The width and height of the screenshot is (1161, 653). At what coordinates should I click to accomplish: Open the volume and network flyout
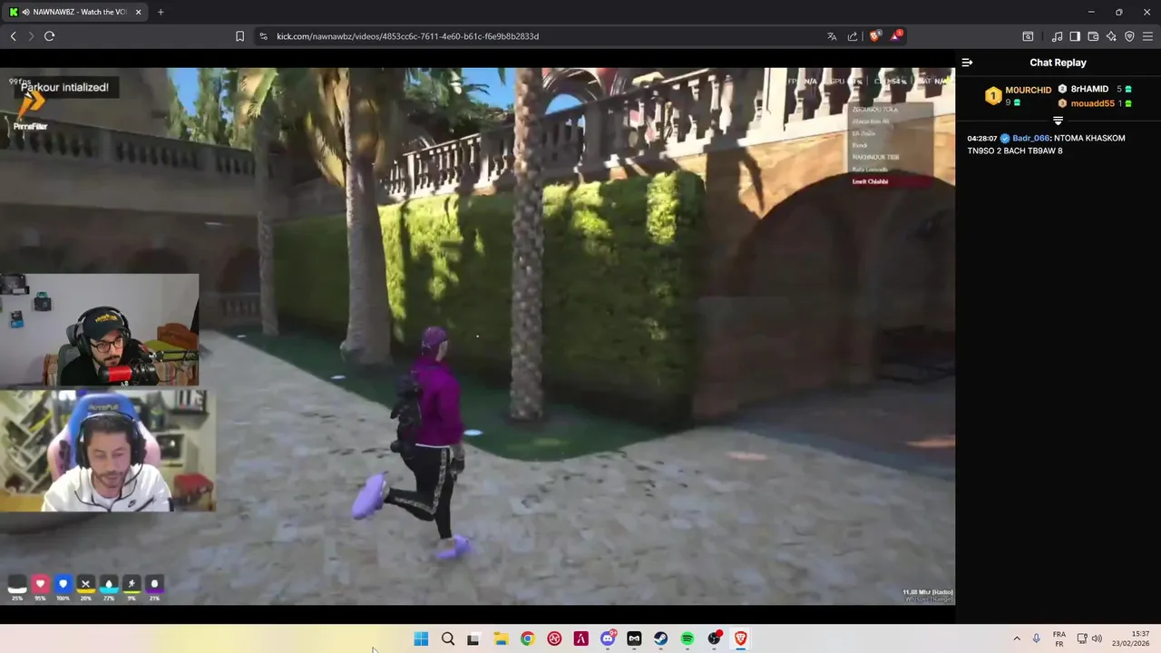[x=1089, y=638]
